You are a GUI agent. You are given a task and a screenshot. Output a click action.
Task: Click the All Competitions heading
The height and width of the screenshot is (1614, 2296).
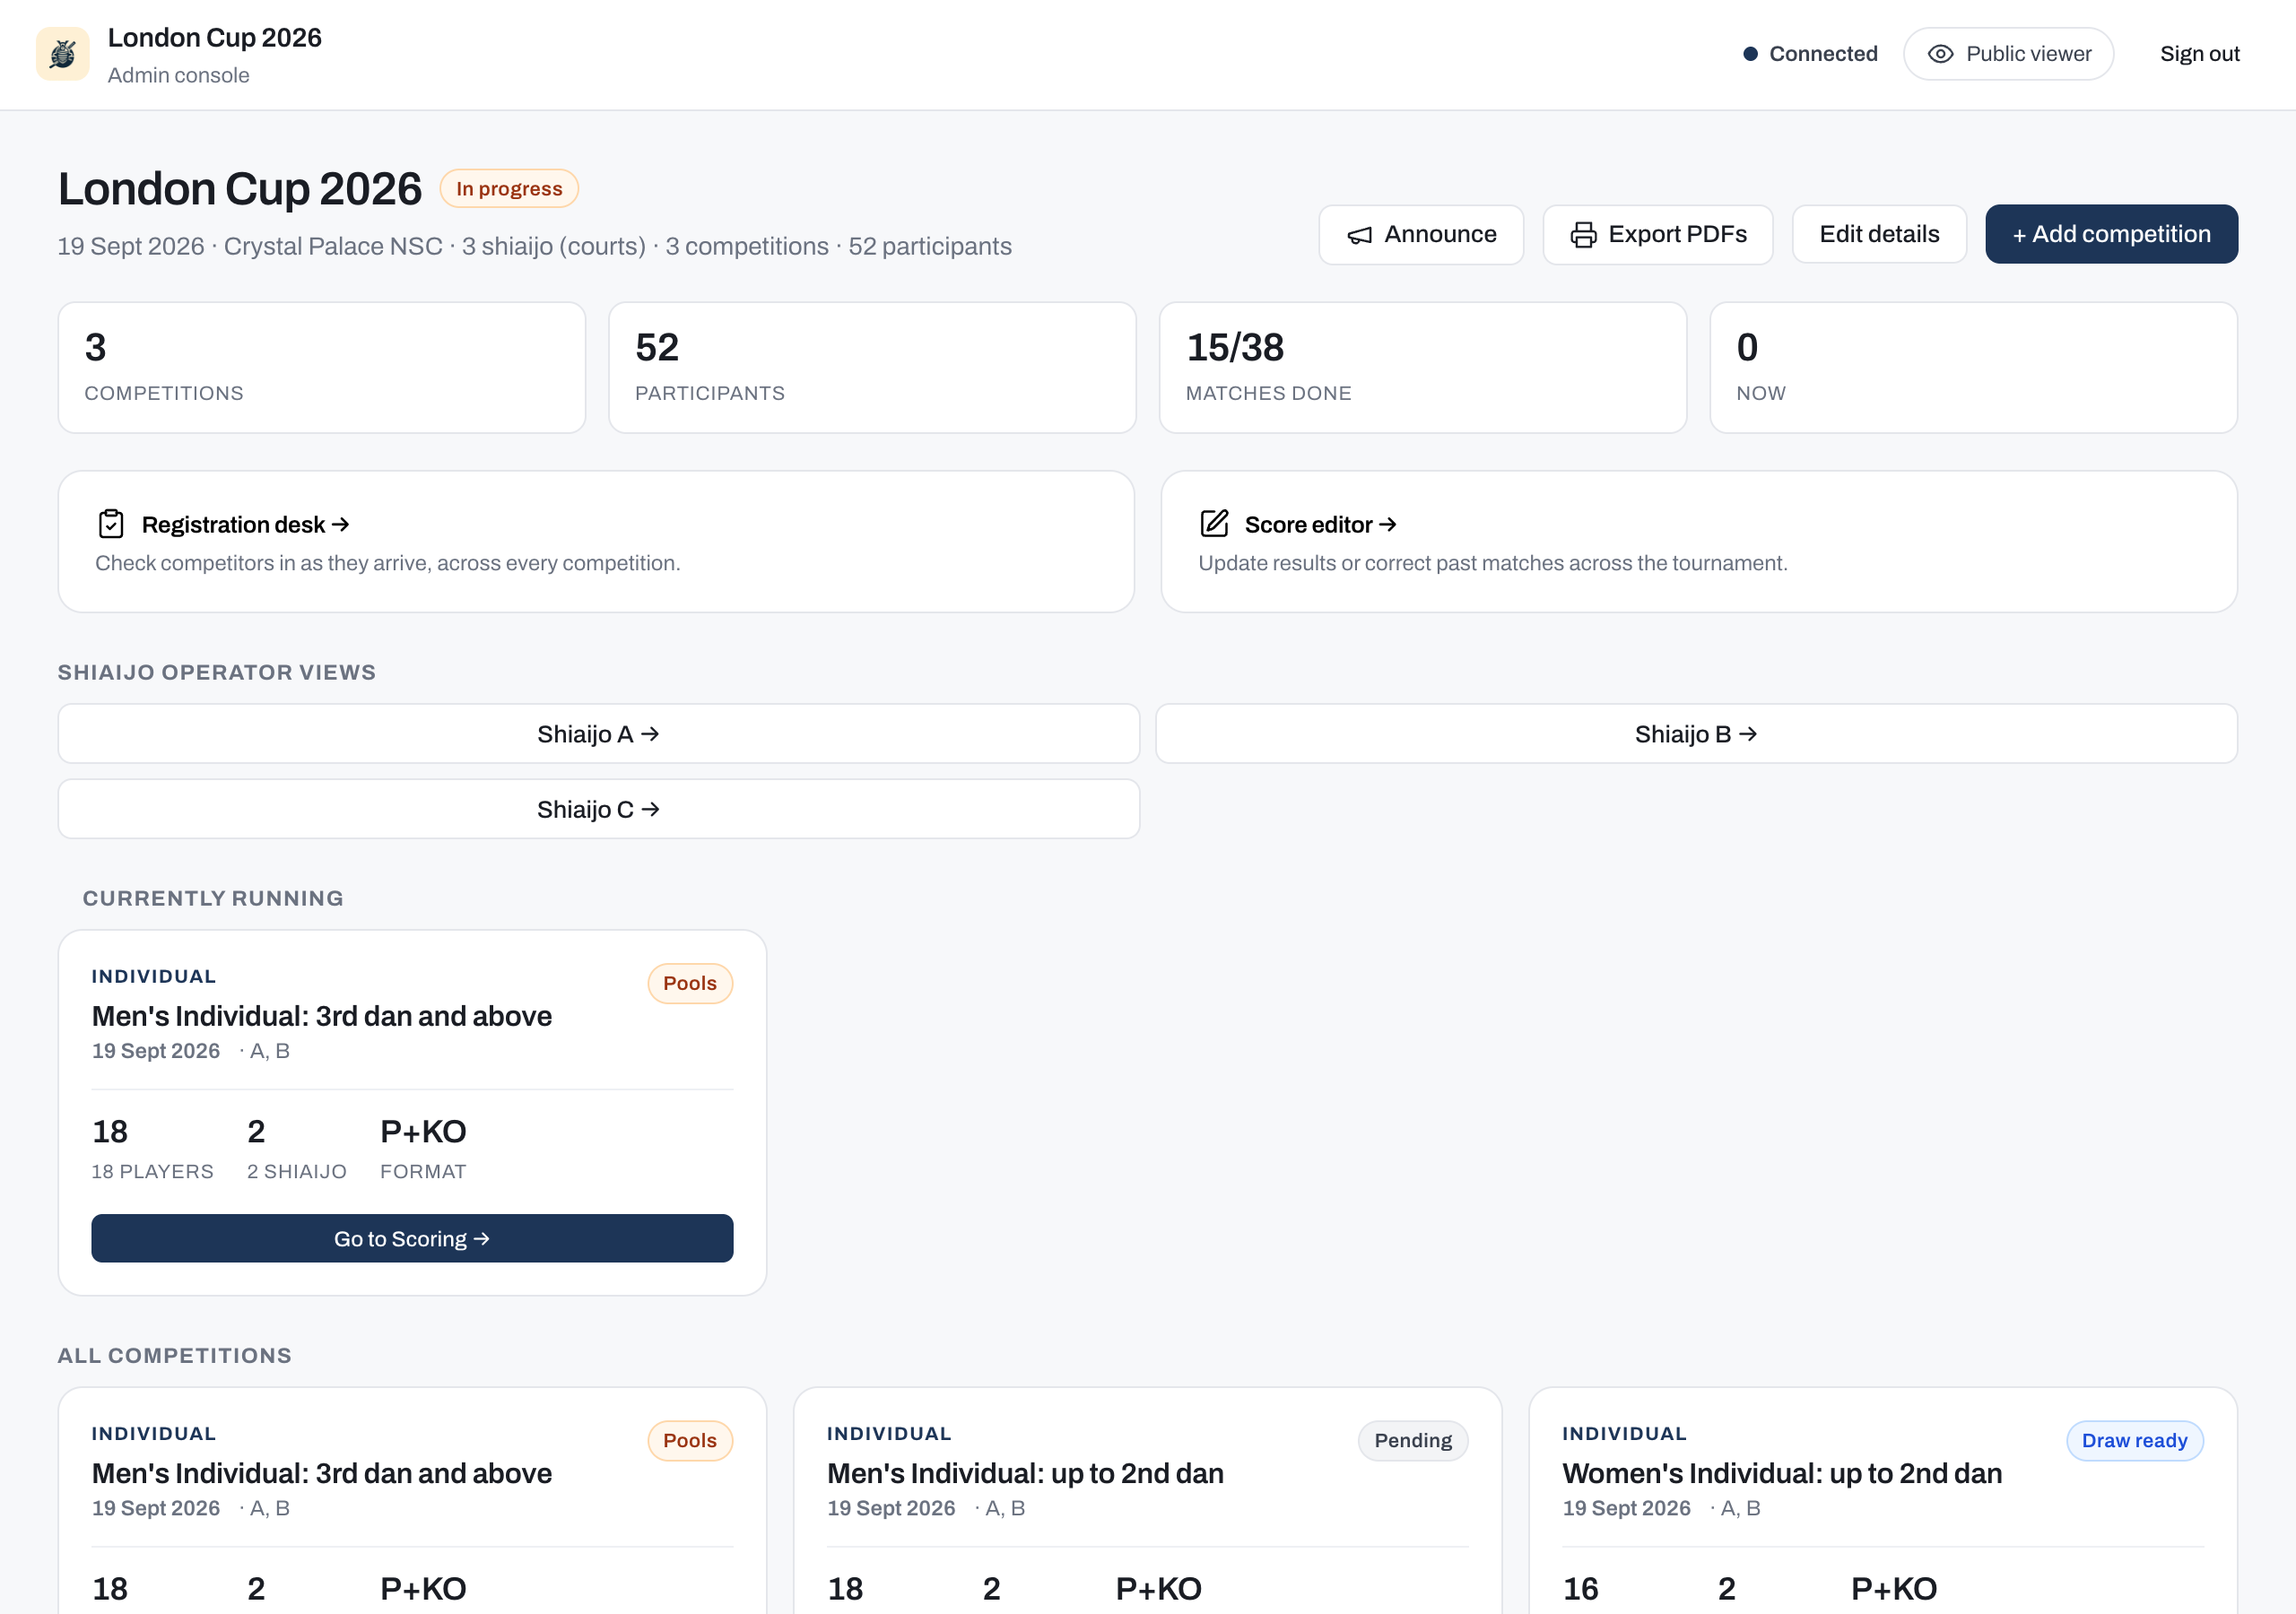click(175, 1355)
